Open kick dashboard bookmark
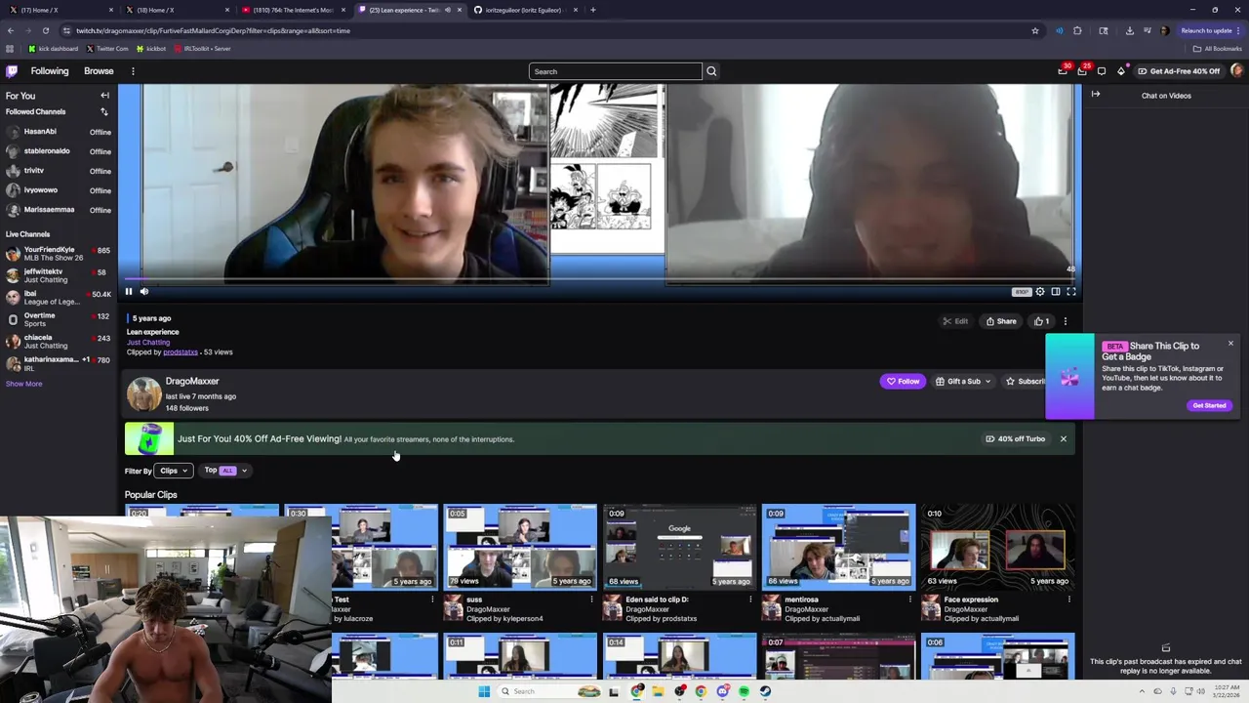 54,49
